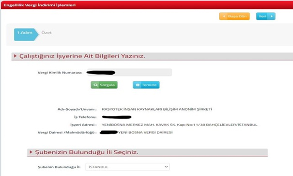Click the YENİ BOSNA VERGİ DAİRESİ text
This screenshot has width=293, height=176.
[145, 132]
